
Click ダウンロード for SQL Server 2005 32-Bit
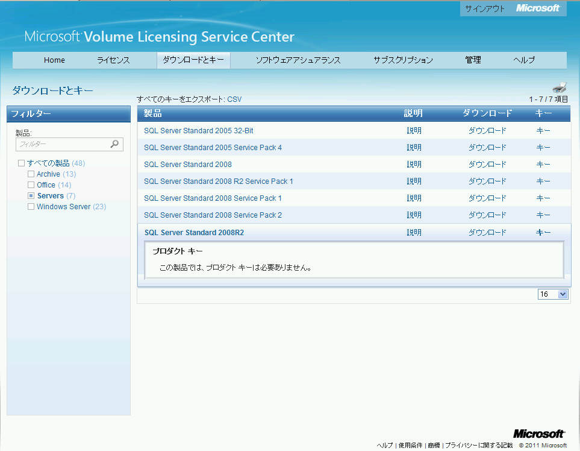tap(487, 131)
